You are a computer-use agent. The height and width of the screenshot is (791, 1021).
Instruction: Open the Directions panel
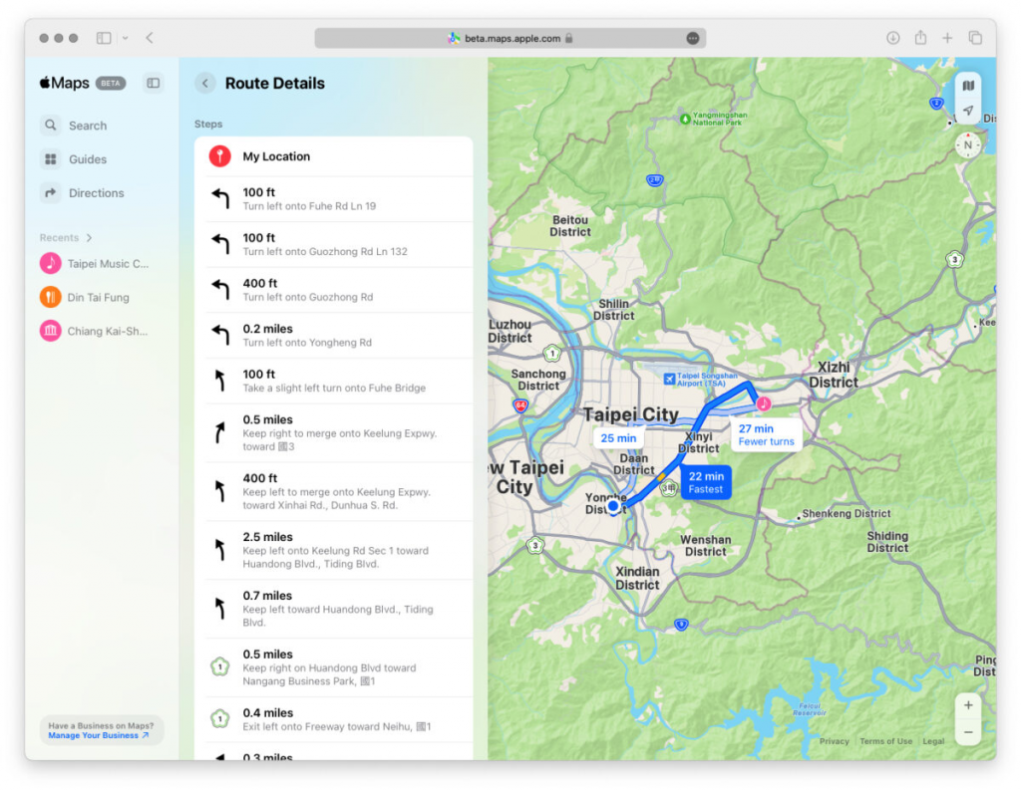tap(95, 192)
